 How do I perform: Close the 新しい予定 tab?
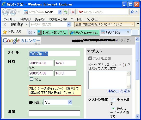[x=128, y=32]
